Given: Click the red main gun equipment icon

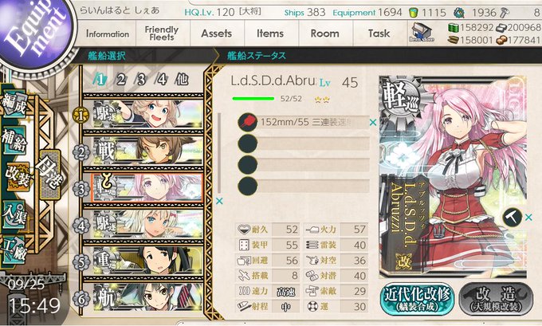Looking at the screenshot, I should pos(248,122).
